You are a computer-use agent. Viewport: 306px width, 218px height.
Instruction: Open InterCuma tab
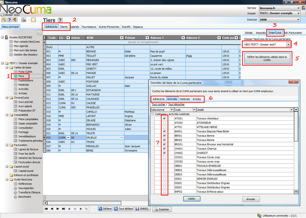(275, 33)
